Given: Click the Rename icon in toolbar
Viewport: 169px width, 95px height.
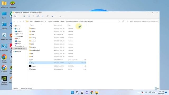Looking at the screenshot, I should (38, 16).
